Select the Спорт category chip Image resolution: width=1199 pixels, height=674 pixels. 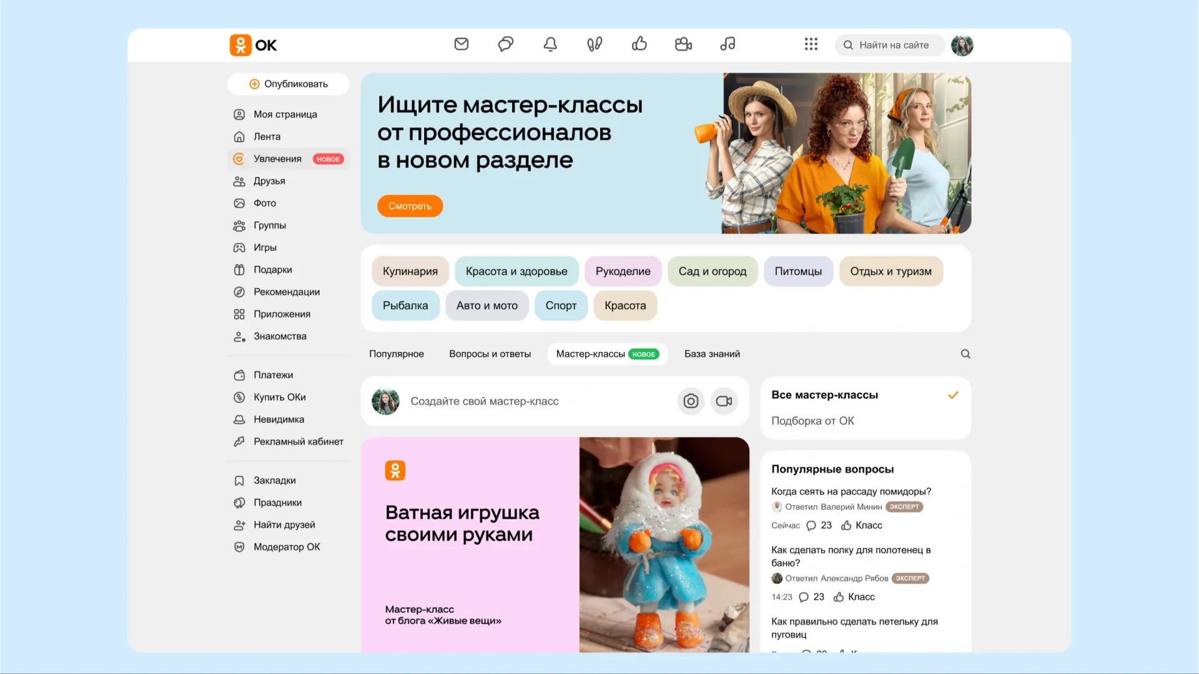561,306
